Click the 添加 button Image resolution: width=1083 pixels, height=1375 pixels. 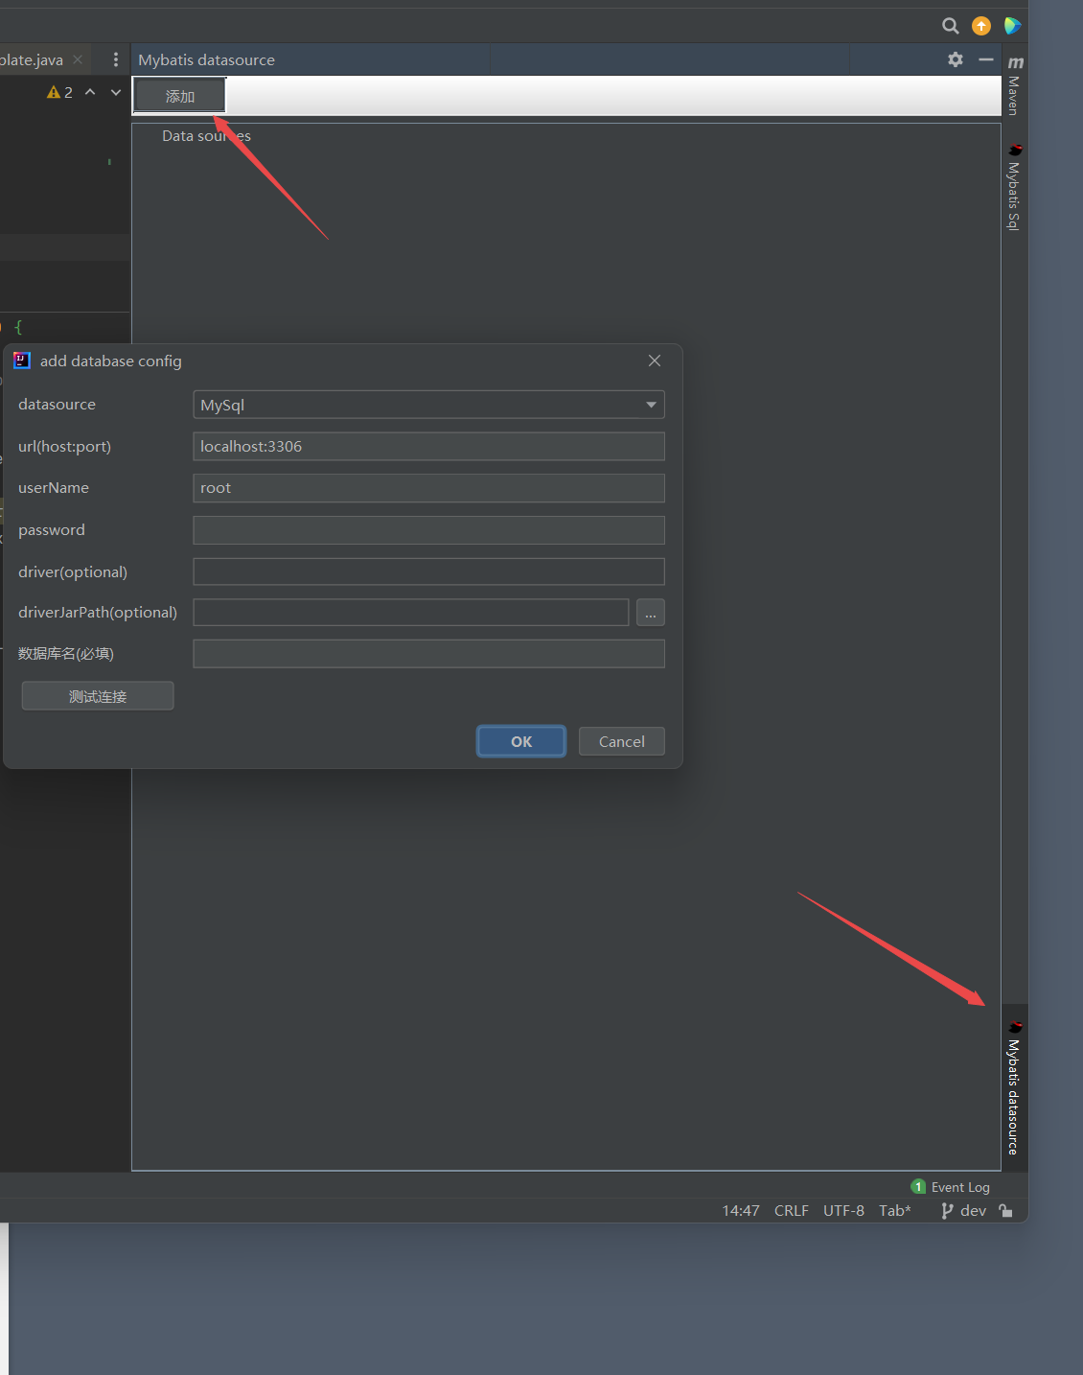coord(180,96)
